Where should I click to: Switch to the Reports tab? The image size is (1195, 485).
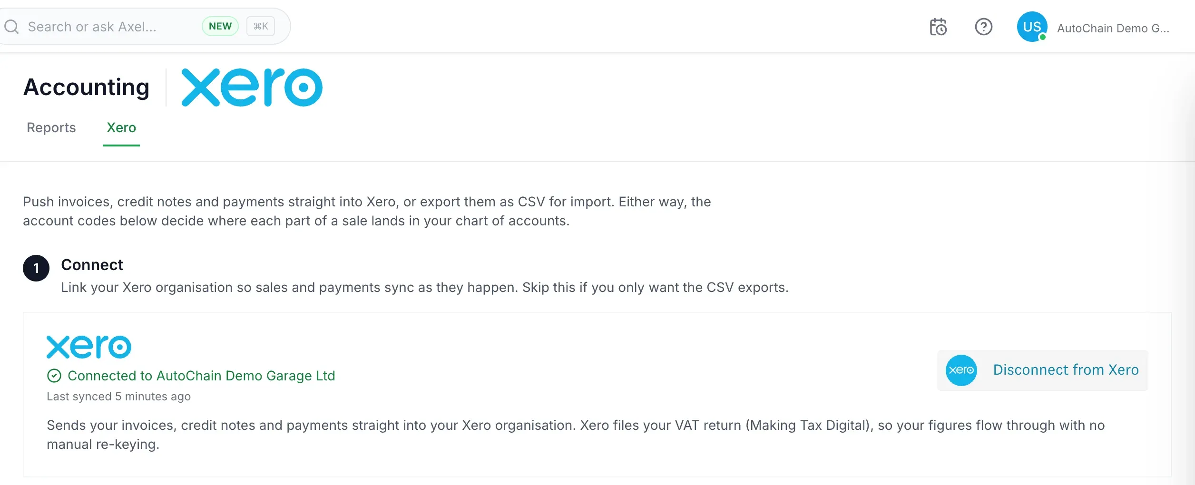tap(51, 127)
